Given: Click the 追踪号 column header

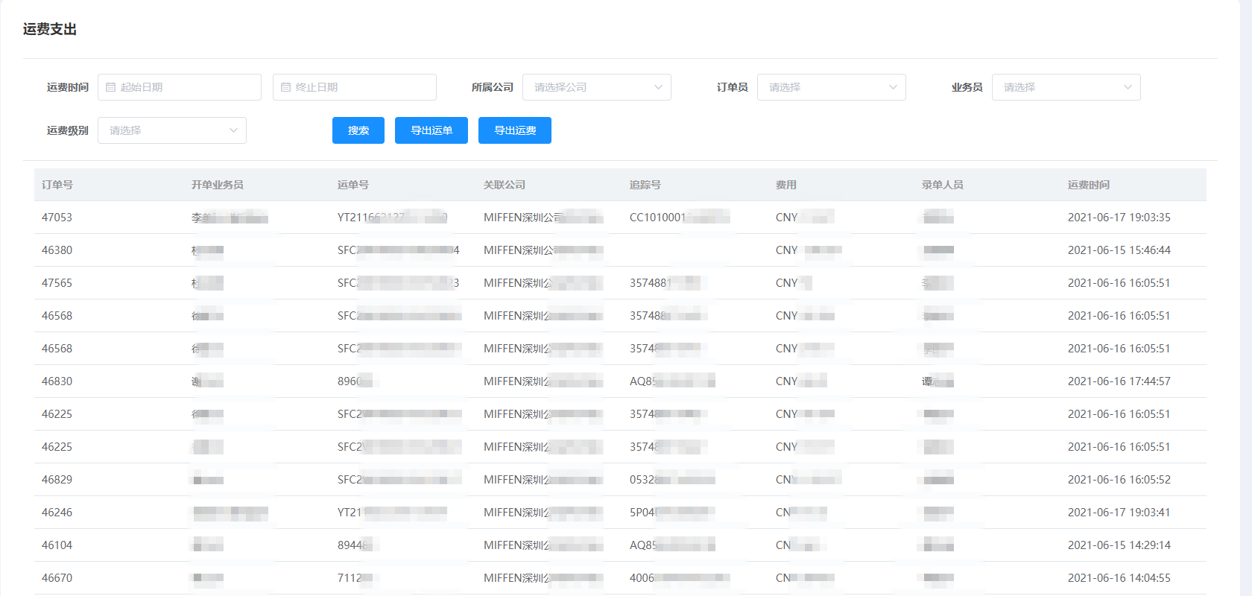Looking at the screenshot, I should [x=645, y=185].
